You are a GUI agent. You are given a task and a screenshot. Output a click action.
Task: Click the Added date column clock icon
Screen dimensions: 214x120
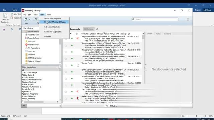coord(129,34)
